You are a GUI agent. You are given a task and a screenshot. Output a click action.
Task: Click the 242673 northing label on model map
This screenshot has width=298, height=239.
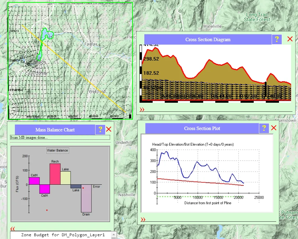click(x=14, y=31)
